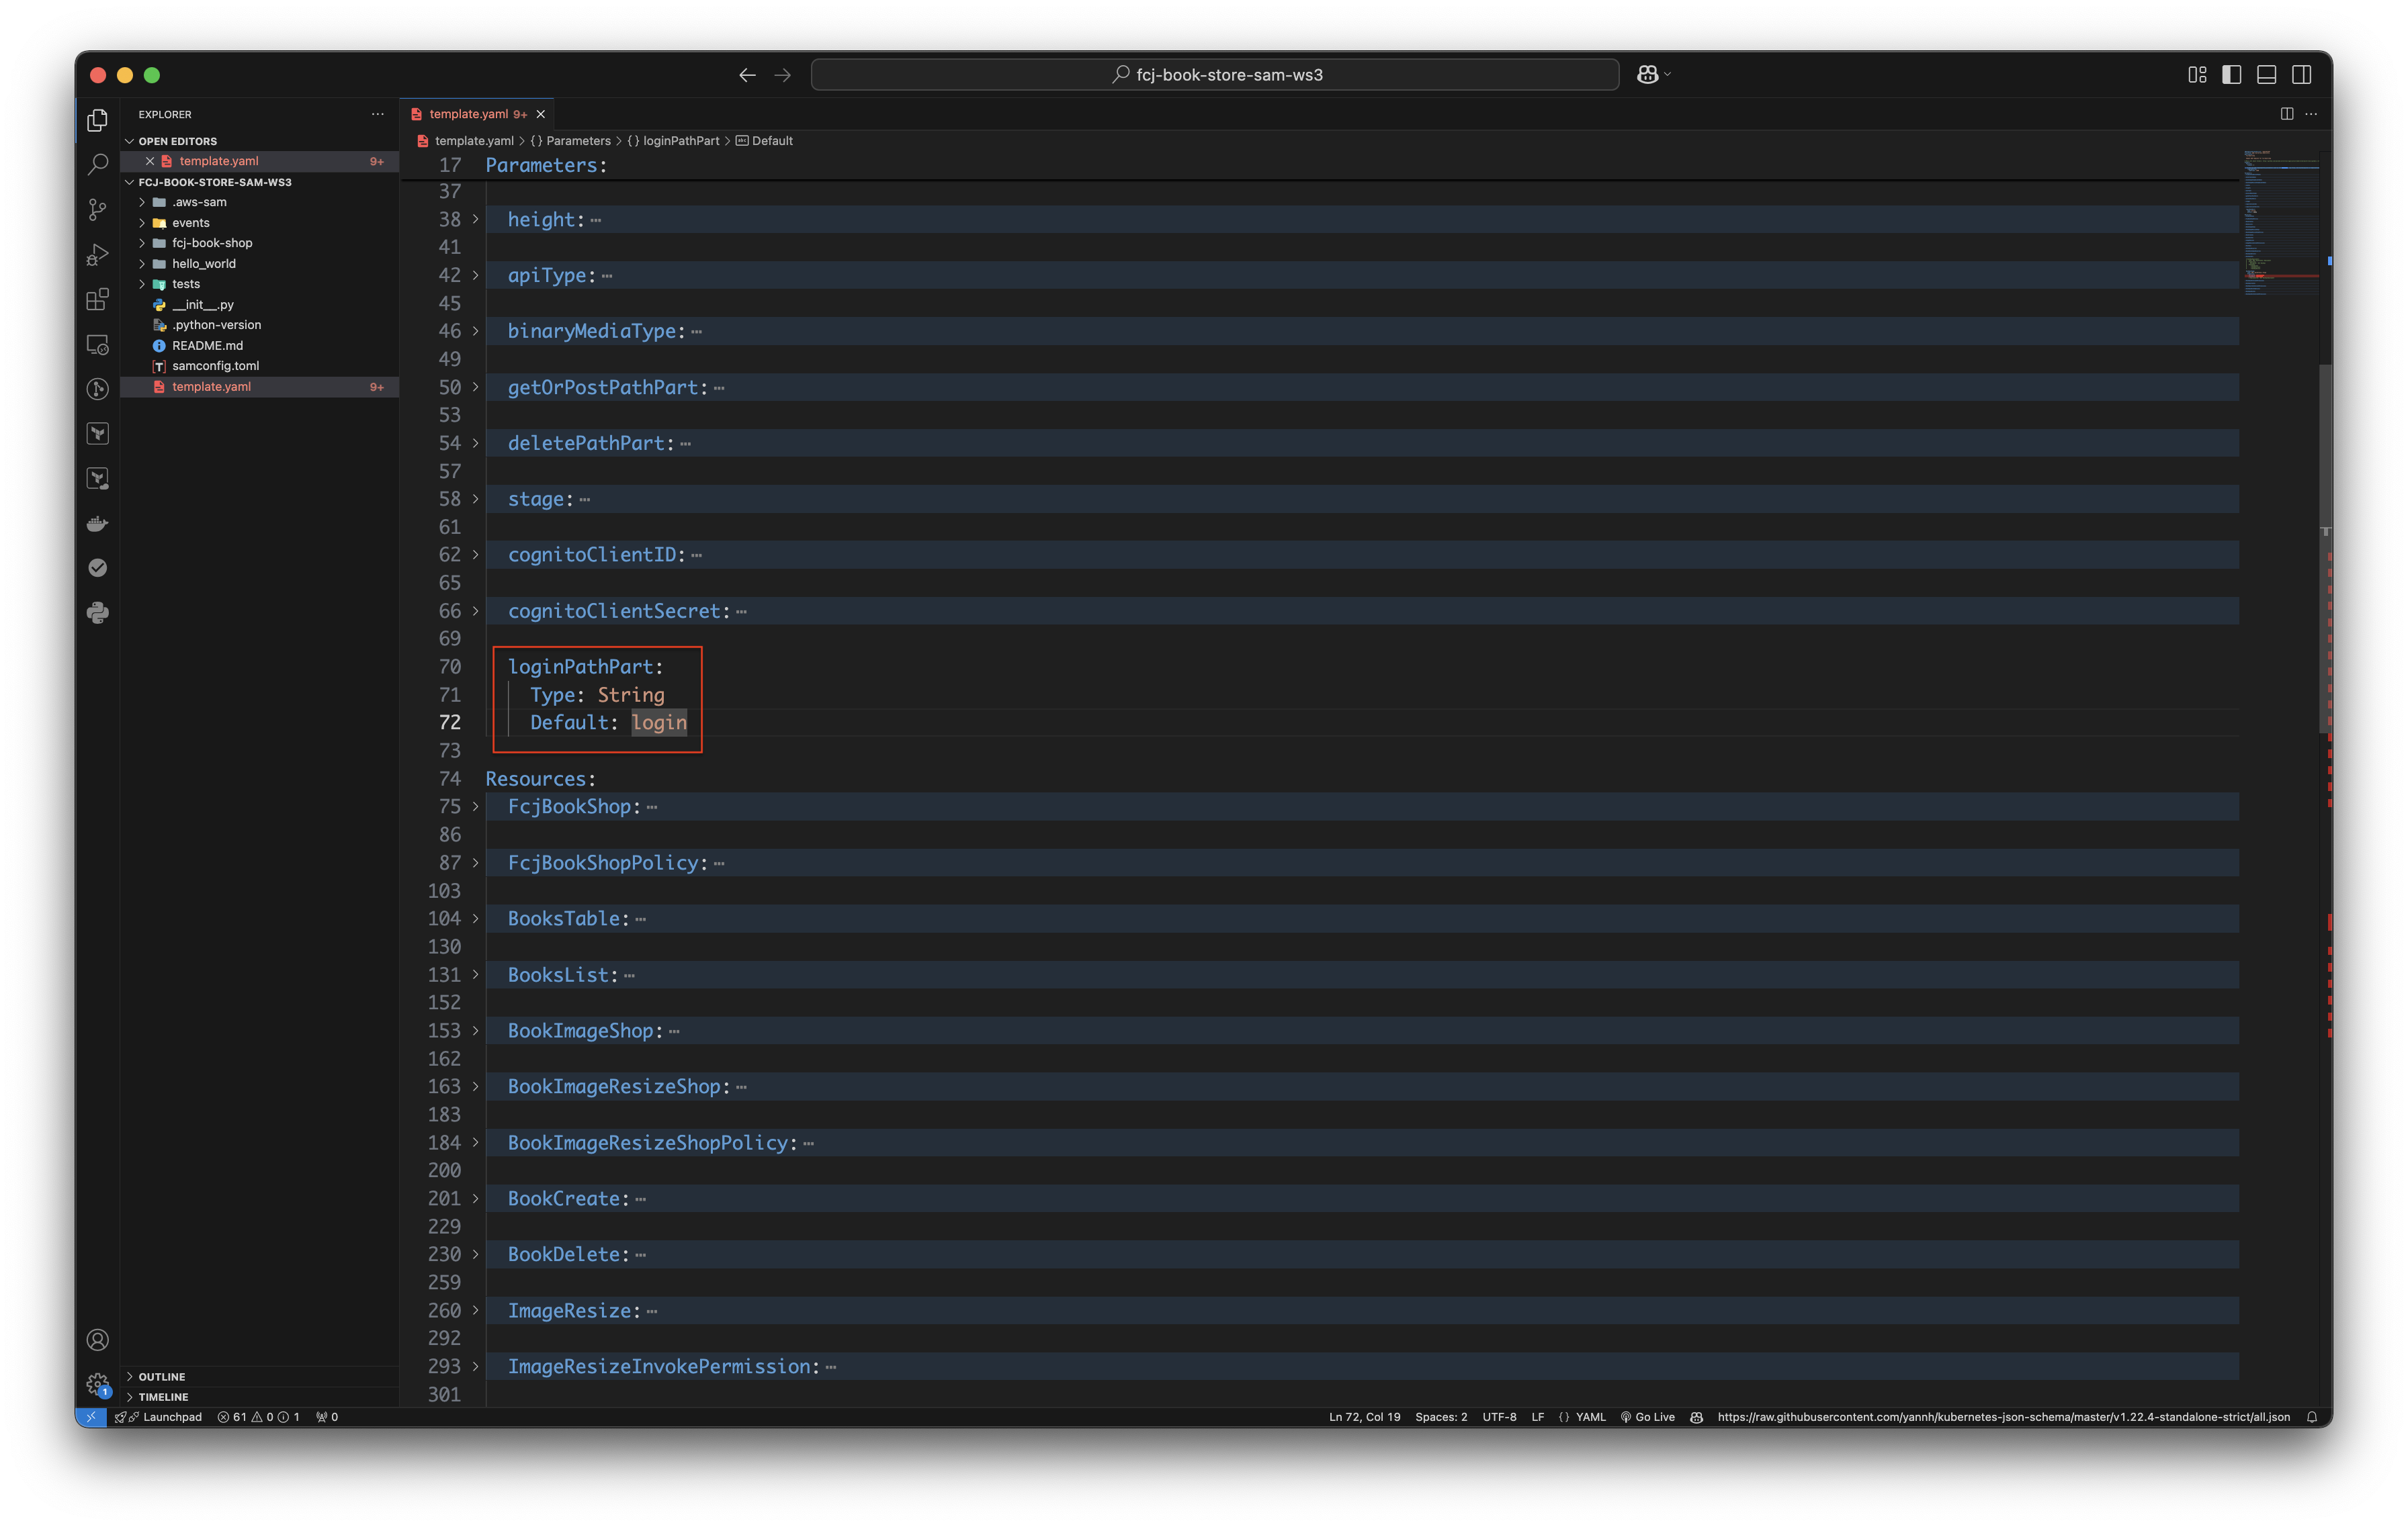Open the Extensions view icon
This screenshot has height=1527, width=2408.
coord(97,299)
